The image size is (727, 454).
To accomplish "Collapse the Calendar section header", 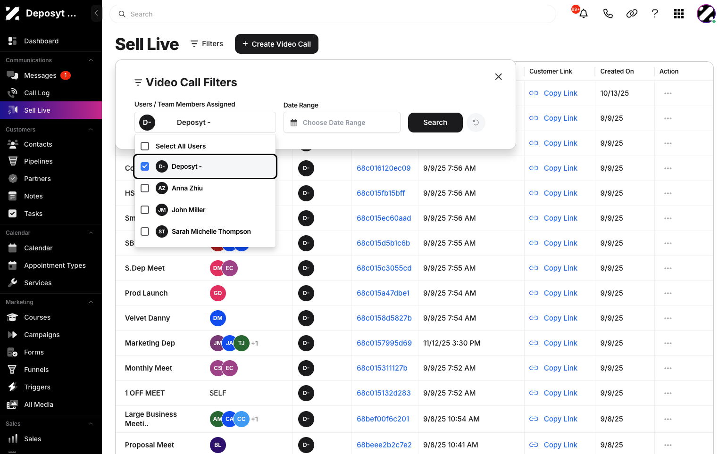I will [91, 233].
